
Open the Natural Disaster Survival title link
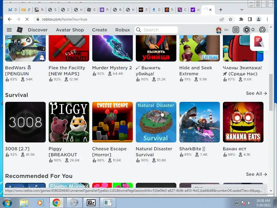[154, 152]
